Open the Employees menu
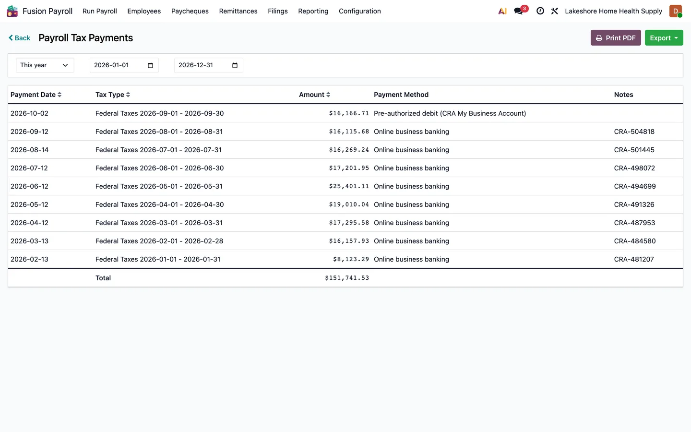The width and height of the screenshot is (691, 432). point(144,11)
